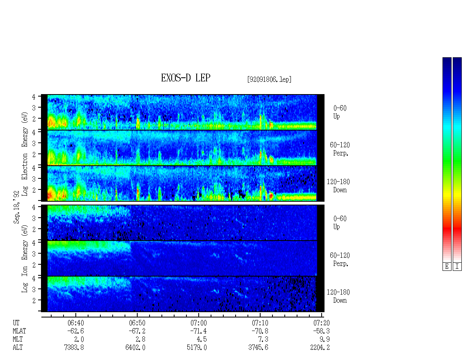Click the electron 120-180 Down pitch angle label

tap(338, 186)
